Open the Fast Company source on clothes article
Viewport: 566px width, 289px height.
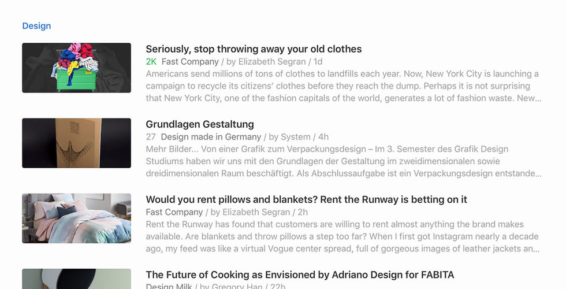tap(190, 62)
